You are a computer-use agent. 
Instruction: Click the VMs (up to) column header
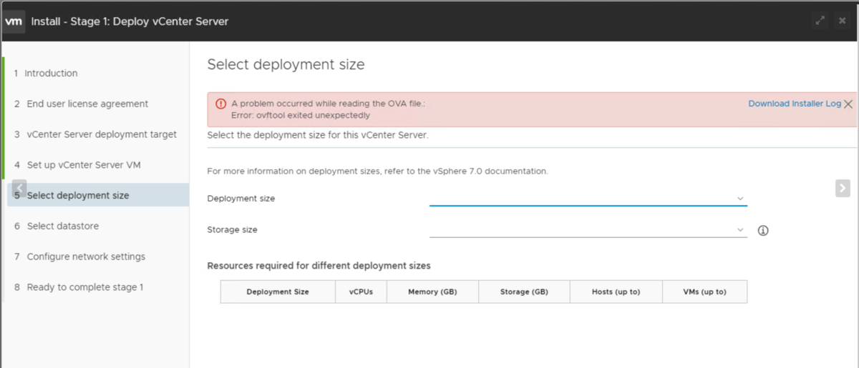pyautogui.click(x=704, y=292)
